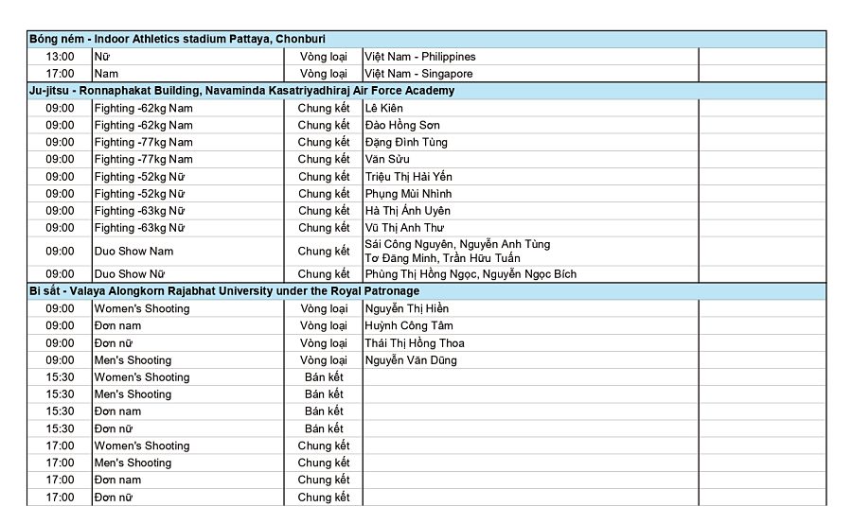The width and height of the screenshot is (852, 524).
Task: Select the Hà Thị Ánh Uyên cell
Action: click(407, 211)
